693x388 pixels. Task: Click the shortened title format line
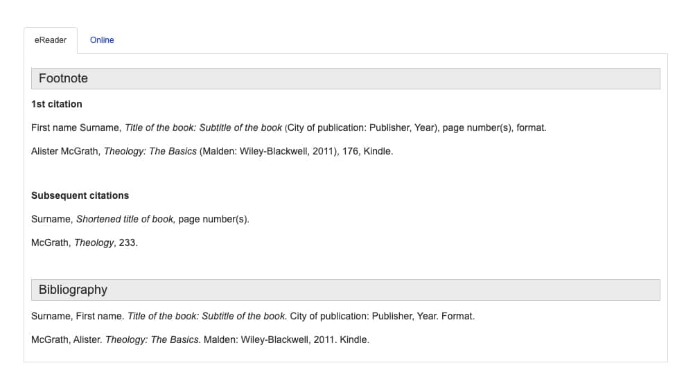(x=140, y=220)
